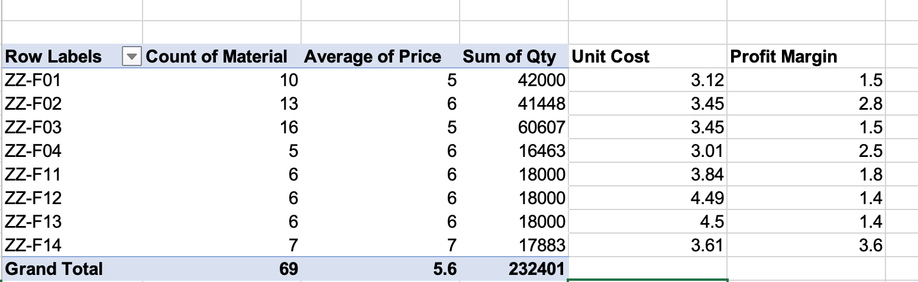Click Sum of Qty value 41448

[542, 104]
